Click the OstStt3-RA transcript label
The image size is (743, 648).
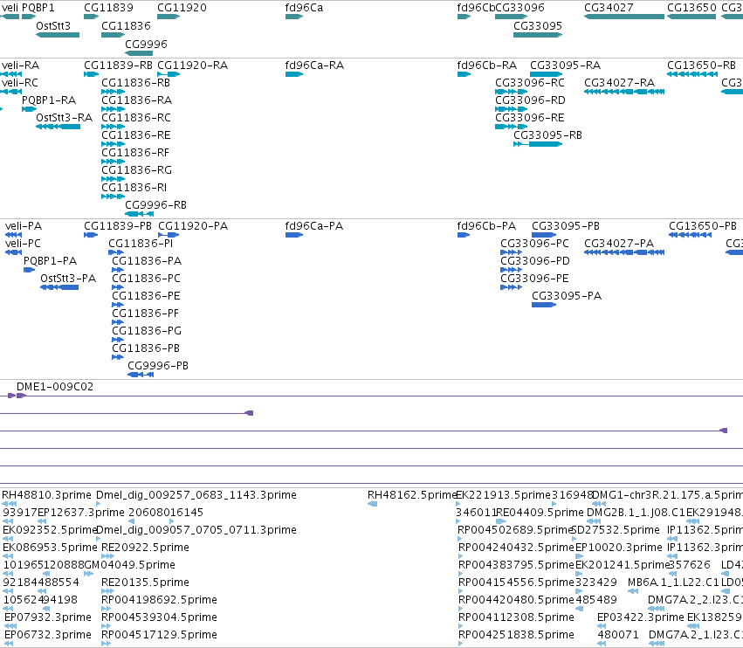[x=64, y=118]
